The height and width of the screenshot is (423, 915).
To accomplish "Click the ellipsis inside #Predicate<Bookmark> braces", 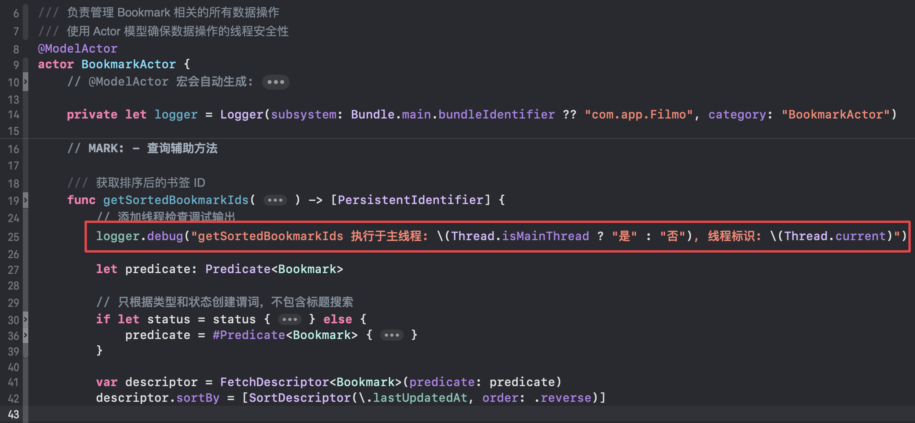I will click(x=391, y=335).
